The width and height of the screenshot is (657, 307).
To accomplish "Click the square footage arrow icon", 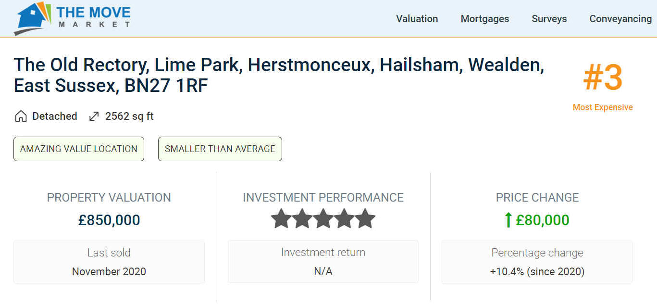I will 94,116.
